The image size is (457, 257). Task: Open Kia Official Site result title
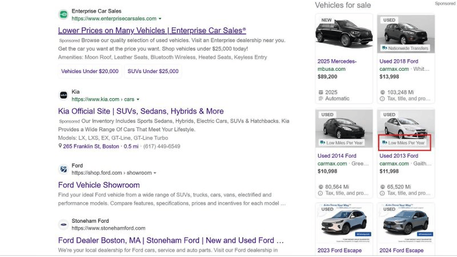coord(141,111)
